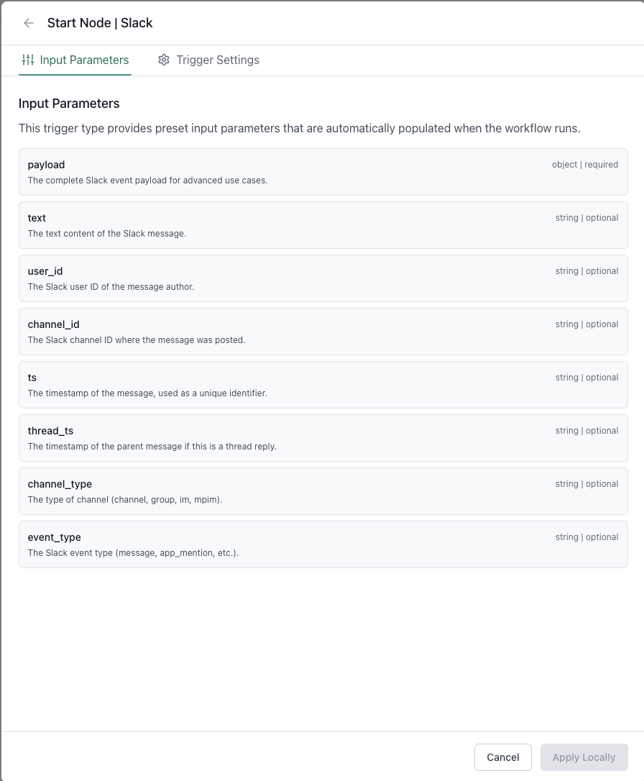Select the channel_type parameter card
The height and width of the screenshot is (781, 644).
click(322, 490)
